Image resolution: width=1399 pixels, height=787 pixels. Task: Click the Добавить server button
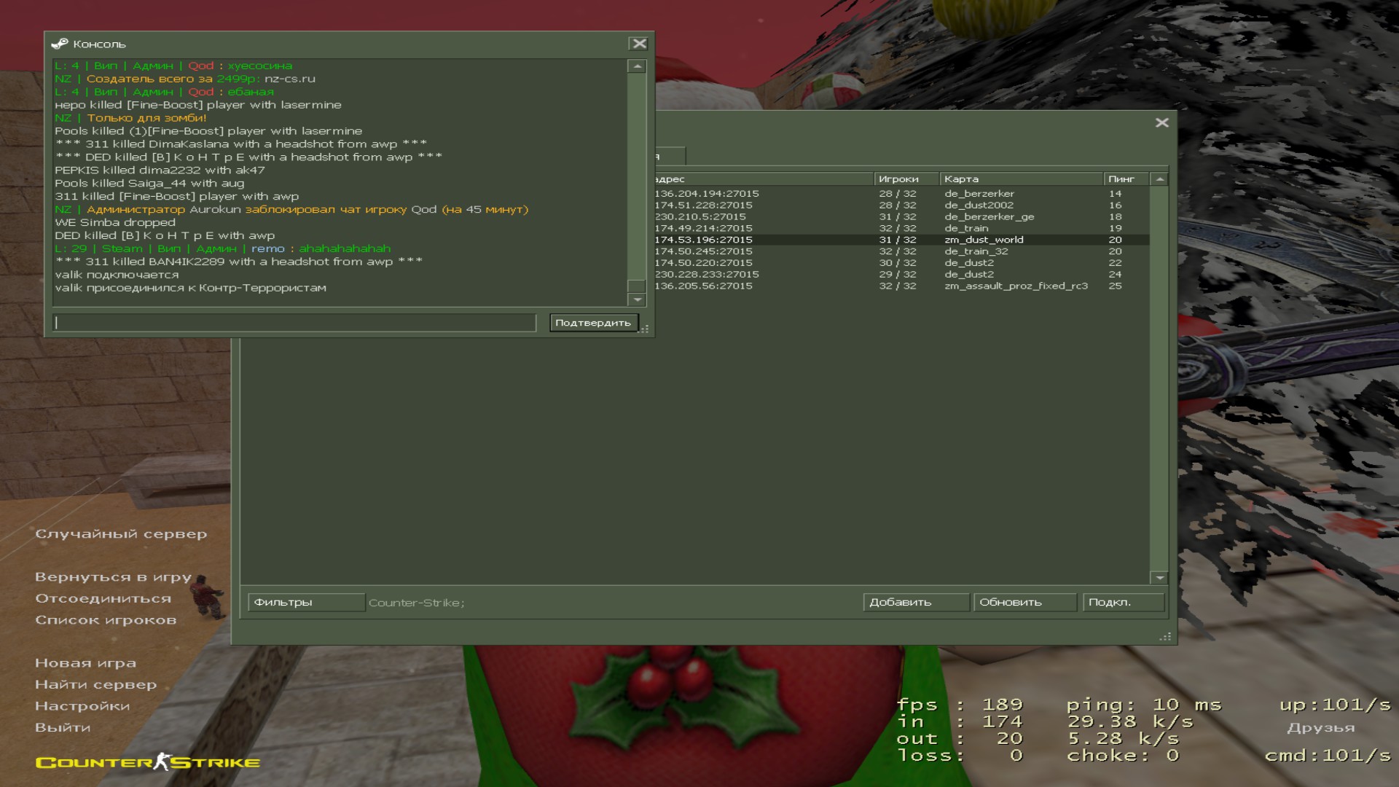point(916,602)
